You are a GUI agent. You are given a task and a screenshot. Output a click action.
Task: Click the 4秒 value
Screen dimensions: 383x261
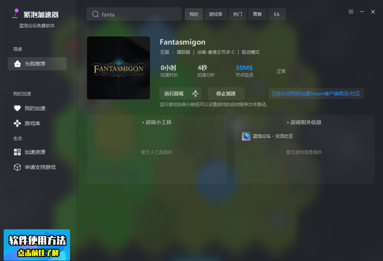pyautogui.click(x=202, y=68)
